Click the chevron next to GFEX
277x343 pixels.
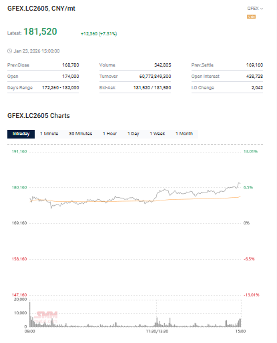pyautogui.click(x=262, y=9)
